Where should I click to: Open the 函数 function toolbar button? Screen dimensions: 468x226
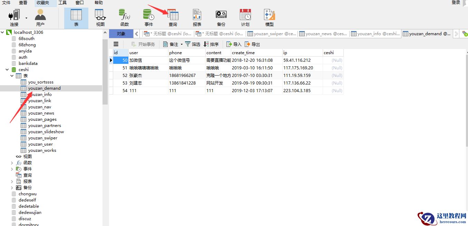tap(125, 18)
